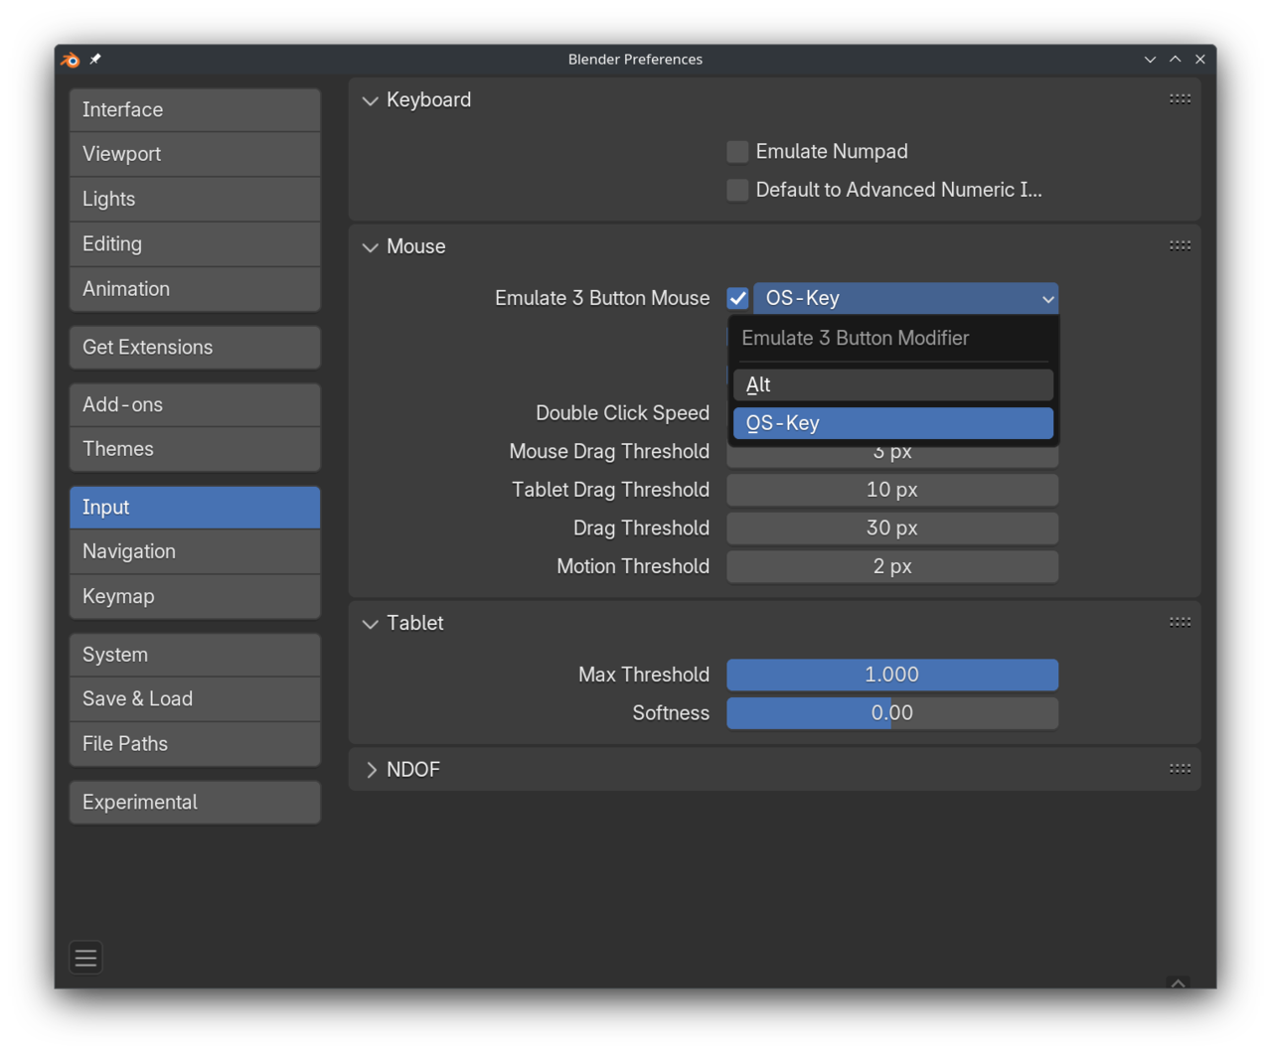
Task: Click the NDOF panel drag grip dots
Action: click(1180, 769)
